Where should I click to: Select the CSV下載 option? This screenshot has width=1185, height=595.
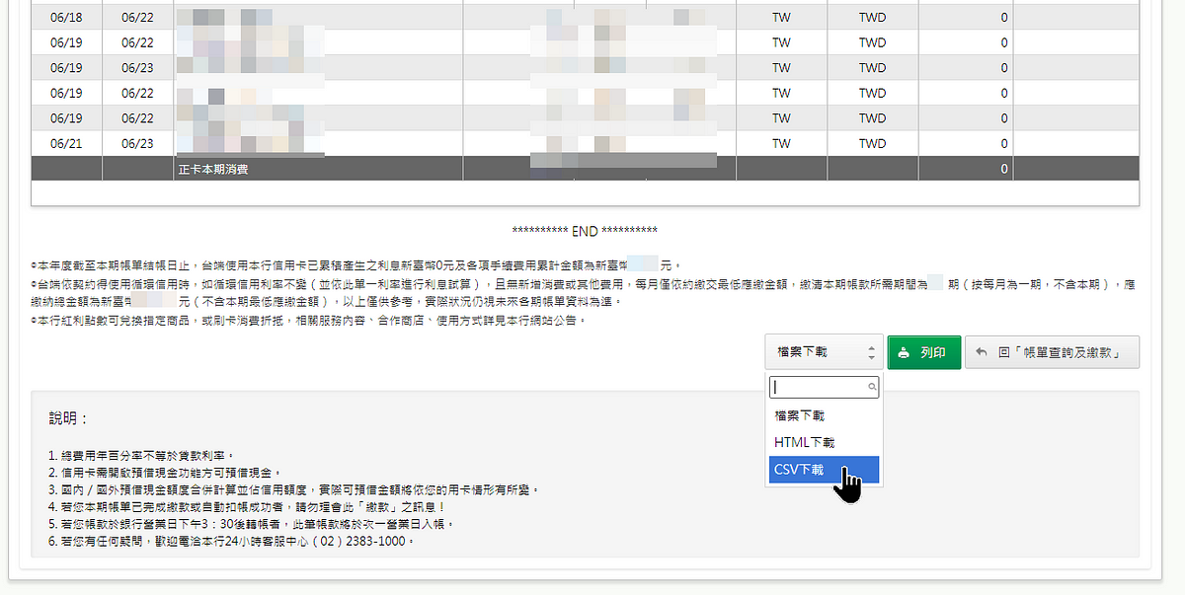800,470
